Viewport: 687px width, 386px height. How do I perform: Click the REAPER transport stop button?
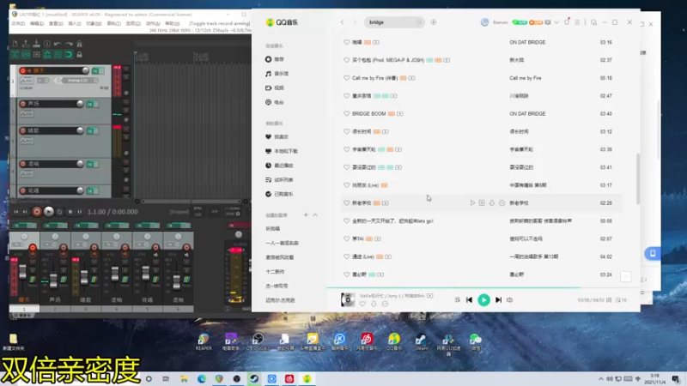coord(70,212)
